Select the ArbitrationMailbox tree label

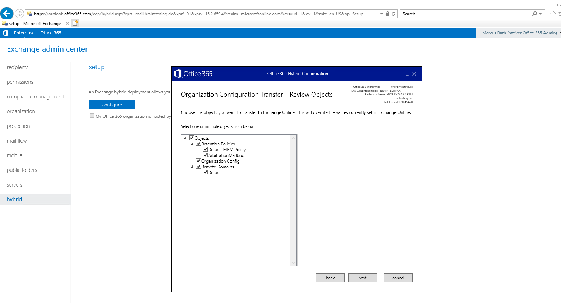[226, 155]
